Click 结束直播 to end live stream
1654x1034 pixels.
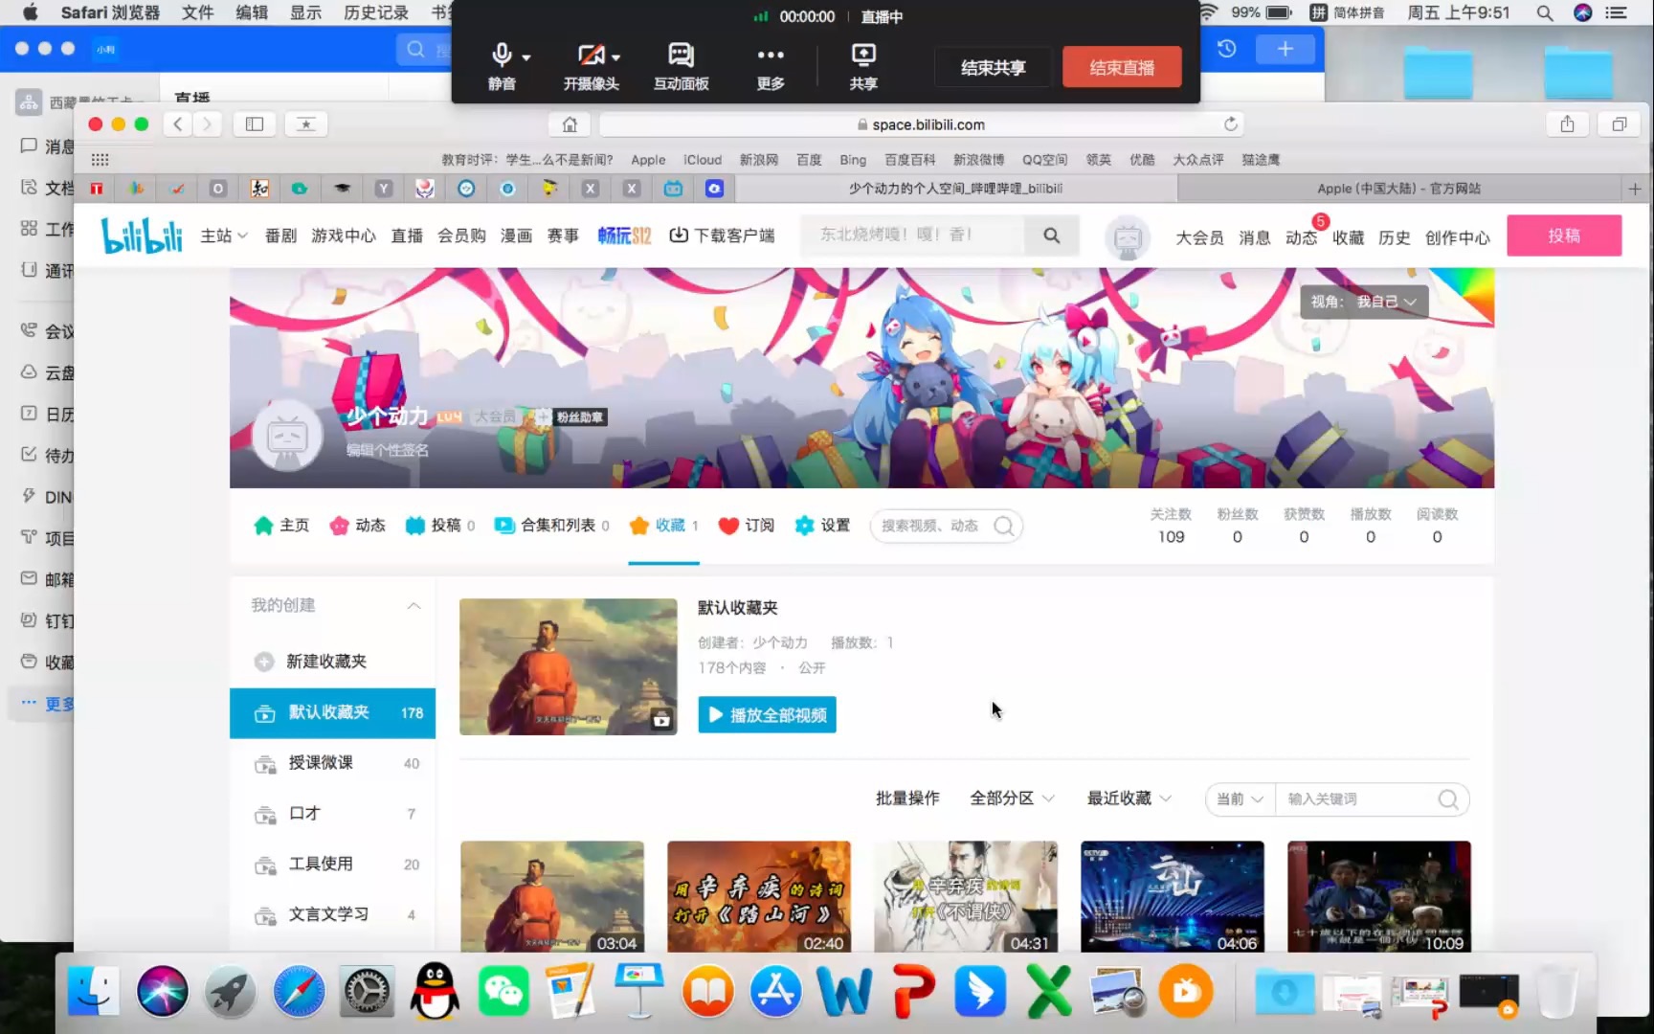pos(1122,68)
